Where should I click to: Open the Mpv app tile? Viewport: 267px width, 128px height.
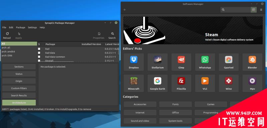252,83
